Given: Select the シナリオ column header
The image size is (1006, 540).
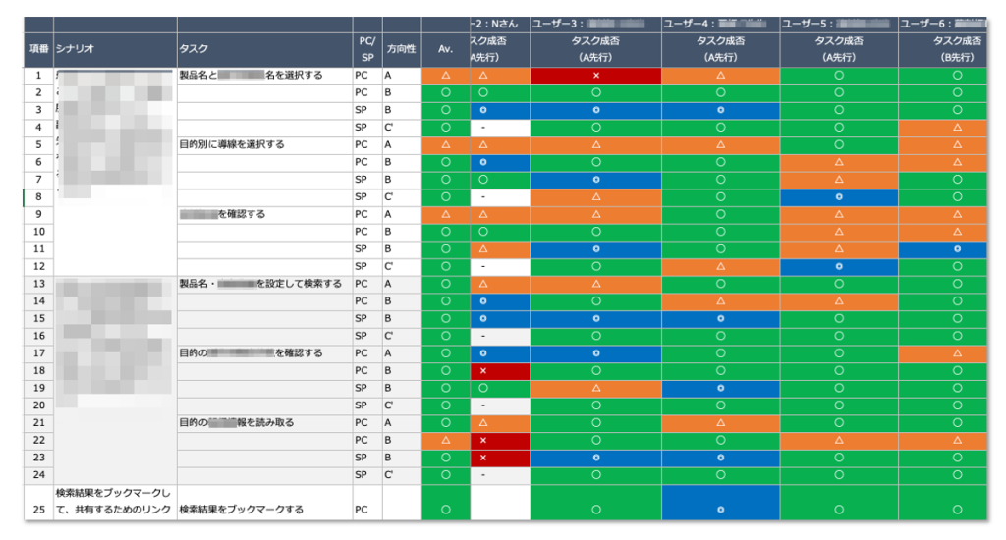Looking at the screenshot, I should tap(115, 49).
